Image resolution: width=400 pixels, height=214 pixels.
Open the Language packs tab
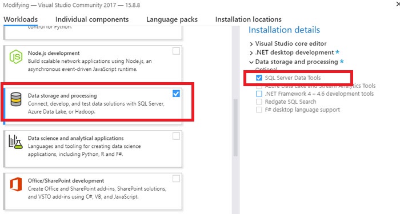[172, 19]
